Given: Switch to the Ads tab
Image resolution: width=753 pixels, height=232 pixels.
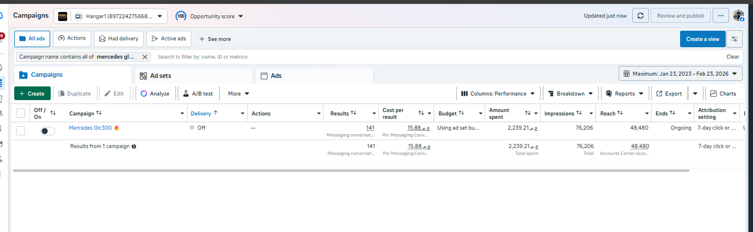Looking at the screenshot, I should tap(314, 76).
